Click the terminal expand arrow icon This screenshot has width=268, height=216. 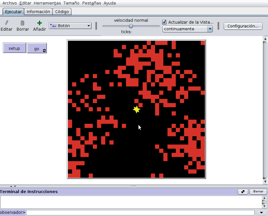tap(243, 191)
